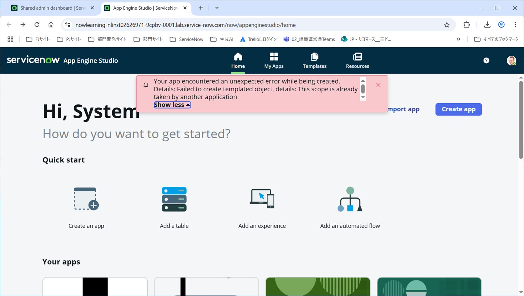Open the tab search dropdown
Viewport: 524px width, 296px height.
[x=217, y=8]
